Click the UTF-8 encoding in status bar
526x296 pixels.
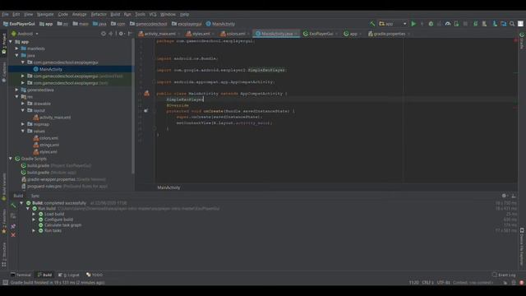tap(443, 283)
